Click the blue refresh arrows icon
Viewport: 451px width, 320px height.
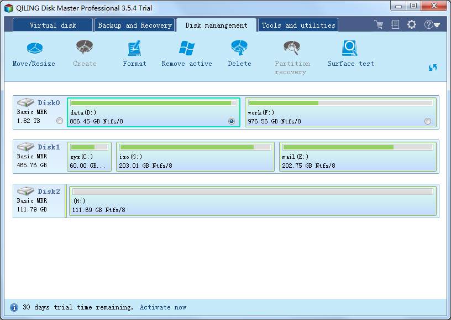point(433,68)
